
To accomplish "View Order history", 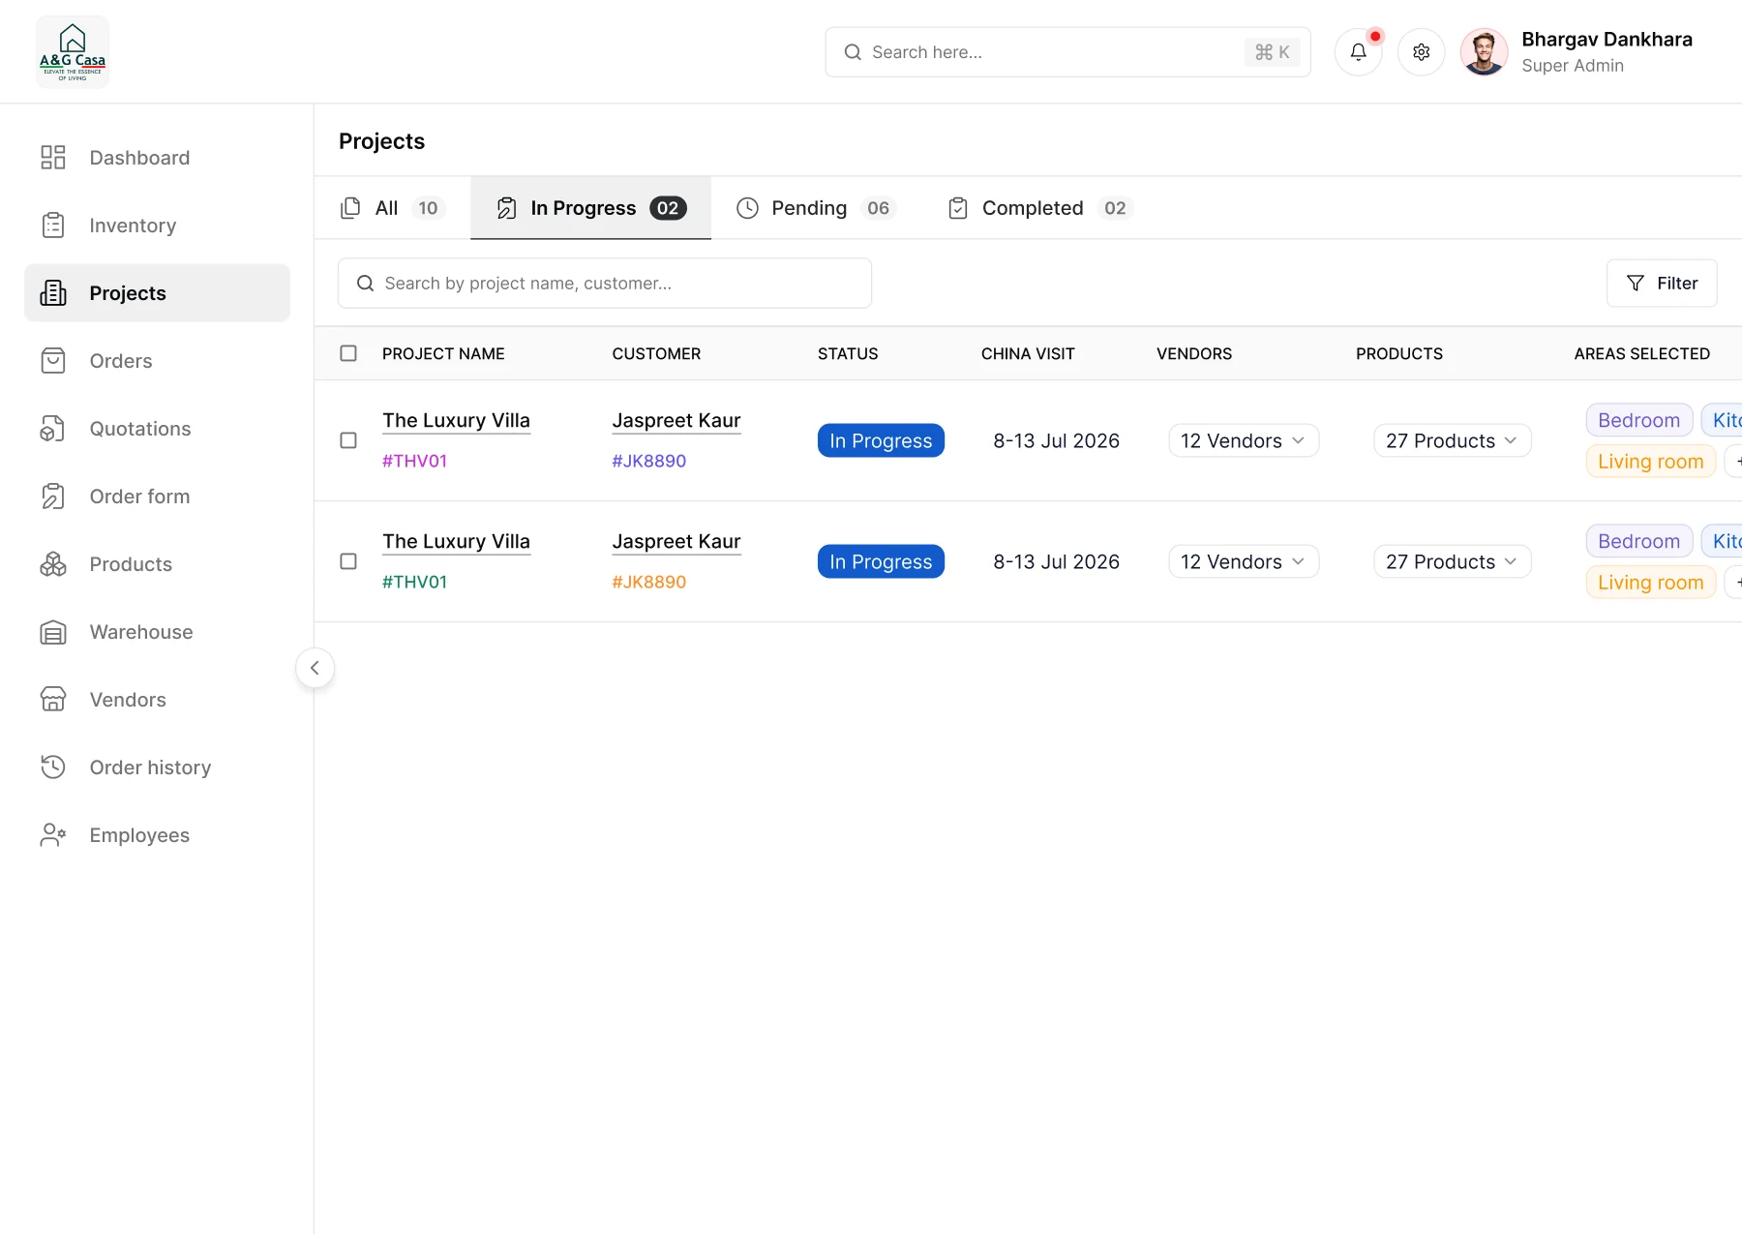I will pyautogui.click(x=157, y=767).
